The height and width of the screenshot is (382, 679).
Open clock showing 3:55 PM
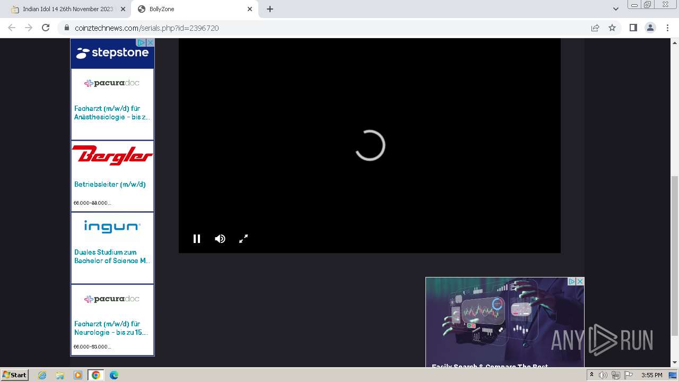point(651,375)
